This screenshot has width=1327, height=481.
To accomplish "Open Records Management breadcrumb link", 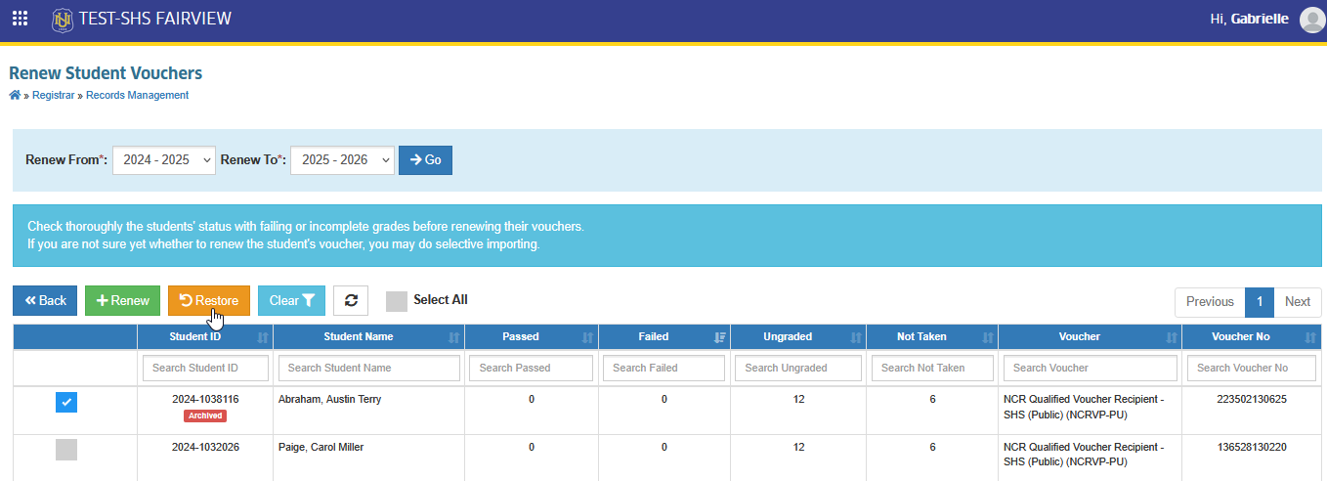I will coord(138,96).
